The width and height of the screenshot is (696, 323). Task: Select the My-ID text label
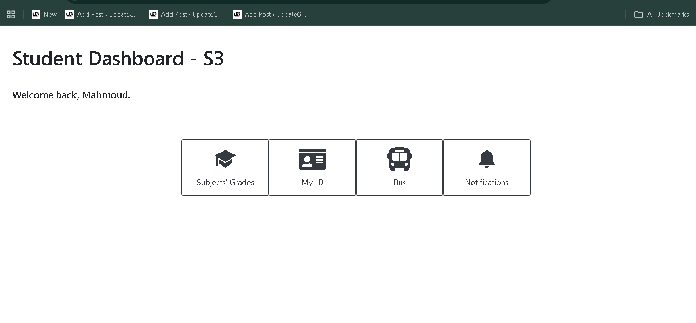click(312, 183)
